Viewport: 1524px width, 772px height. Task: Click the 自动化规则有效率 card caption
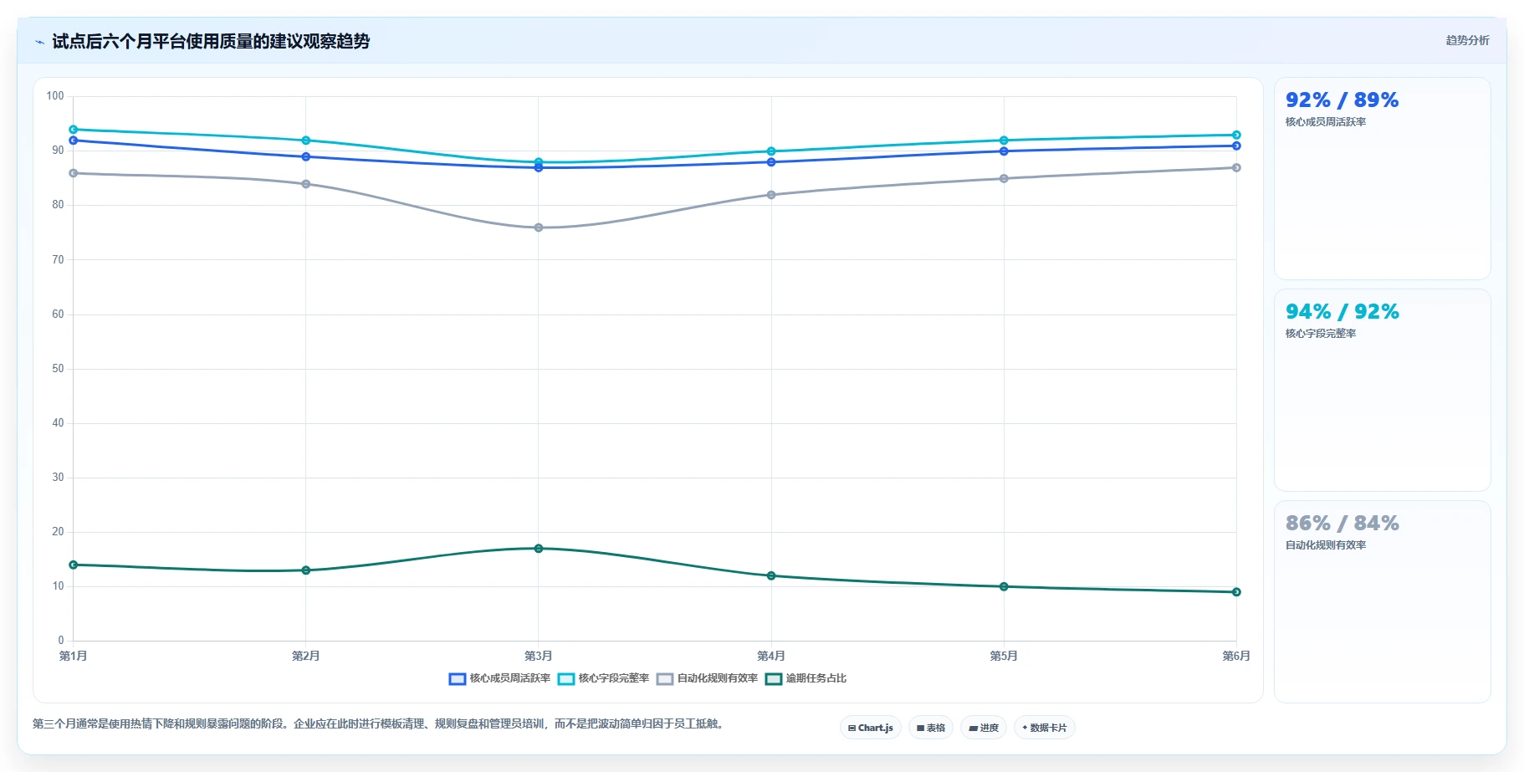click(x=1326, y=545)
